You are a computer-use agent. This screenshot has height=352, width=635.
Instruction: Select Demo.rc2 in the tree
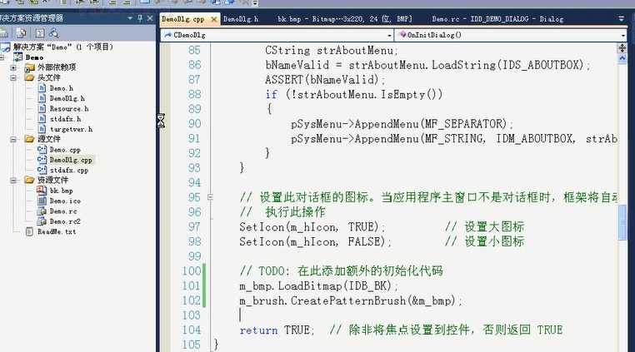tap(65, 221)
